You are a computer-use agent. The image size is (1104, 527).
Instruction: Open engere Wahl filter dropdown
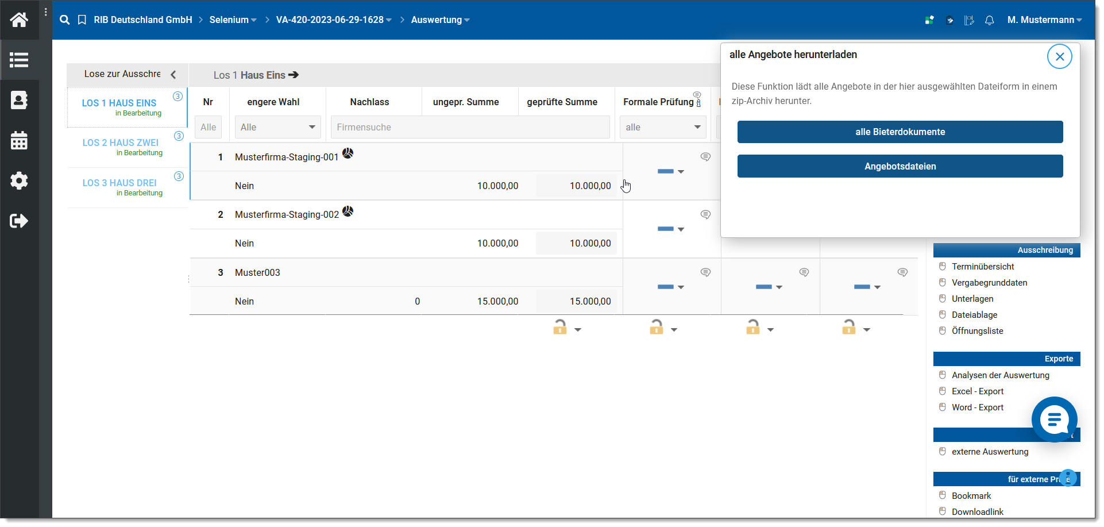[278, 127]
